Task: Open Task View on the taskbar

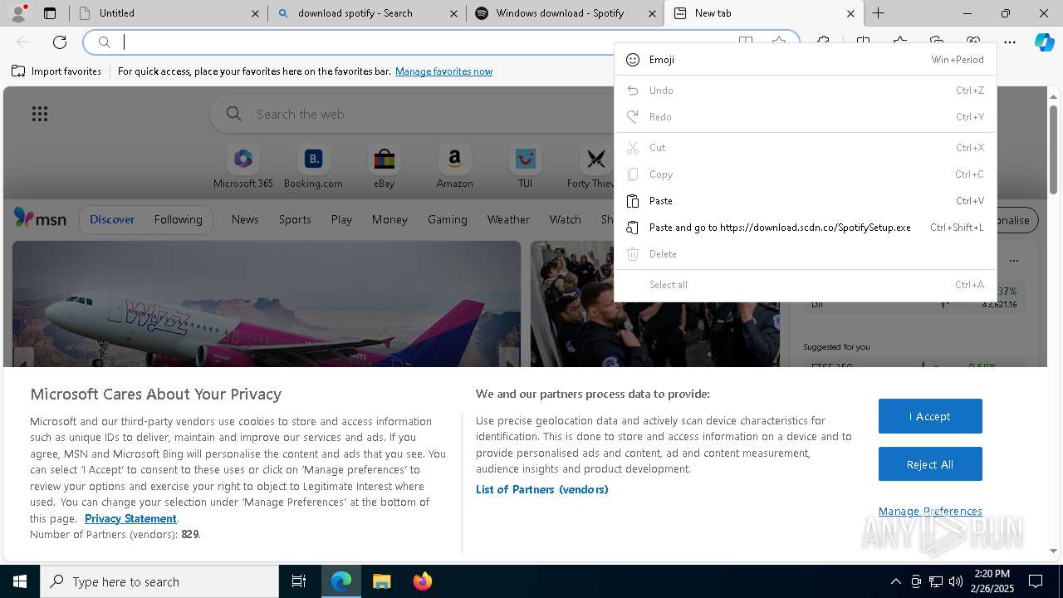Action: coord(299,581)
